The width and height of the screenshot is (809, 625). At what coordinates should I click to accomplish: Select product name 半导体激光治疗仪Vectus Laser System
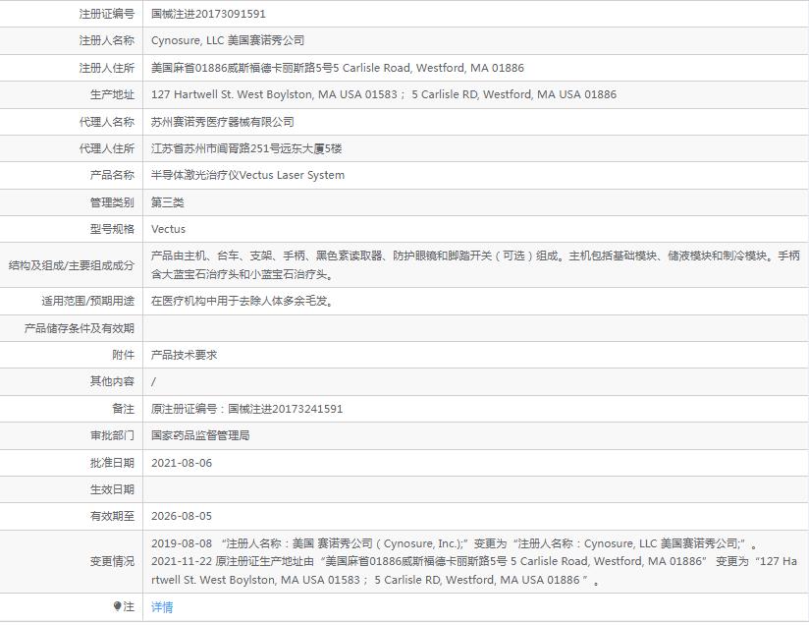tap(247, 175)
